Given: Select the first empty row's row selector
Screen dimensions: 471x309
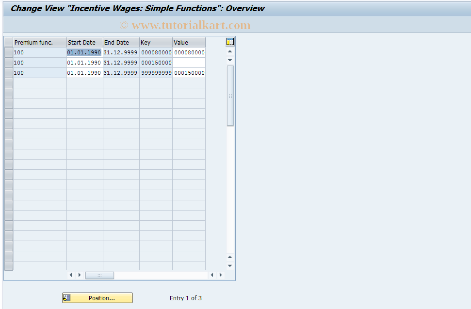Looking at the screenshot, I should click(9, 83).
